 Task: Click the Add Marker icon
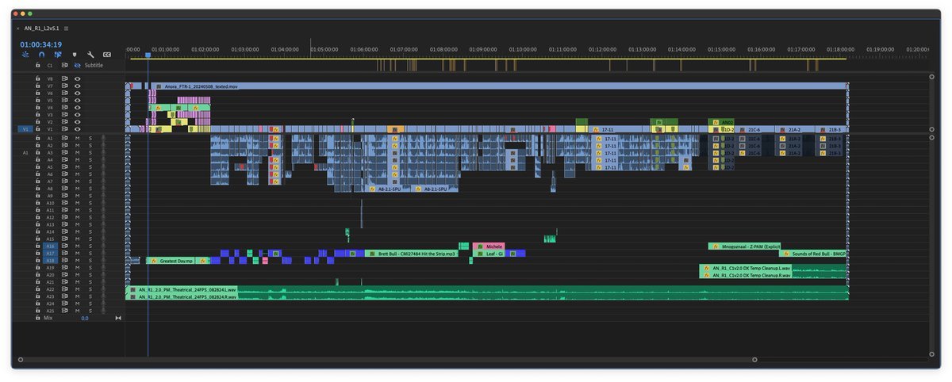pos(75,55)
